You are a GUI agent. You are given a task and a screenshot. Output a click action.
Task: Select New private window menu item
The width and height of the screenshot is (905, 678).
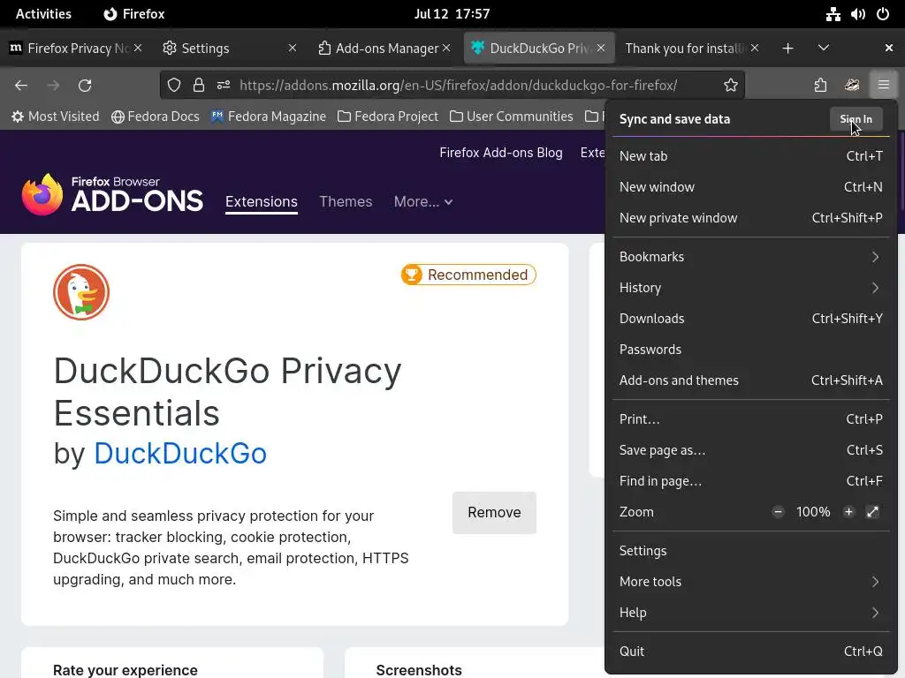click(x=678, y=218)
